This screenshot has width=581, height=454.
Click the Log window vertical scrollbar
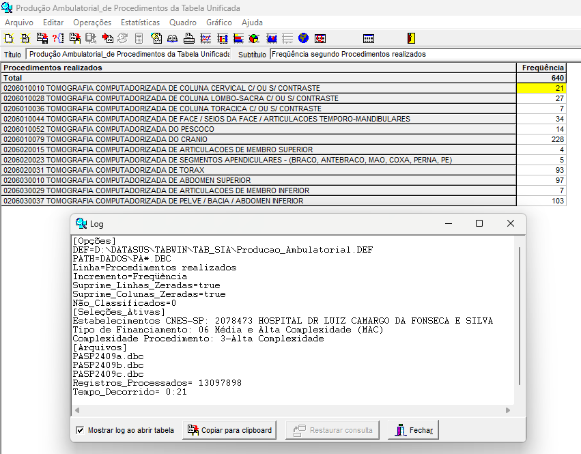coord(520,316)
